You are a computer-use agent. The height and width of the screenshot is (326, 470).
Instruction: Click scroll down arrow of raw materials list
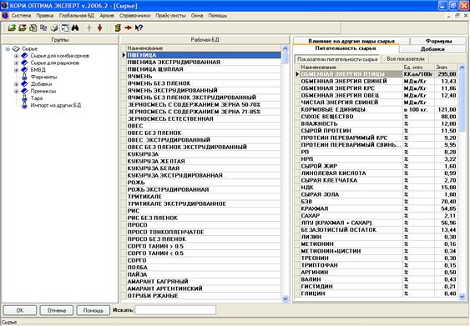click(285, 298)
